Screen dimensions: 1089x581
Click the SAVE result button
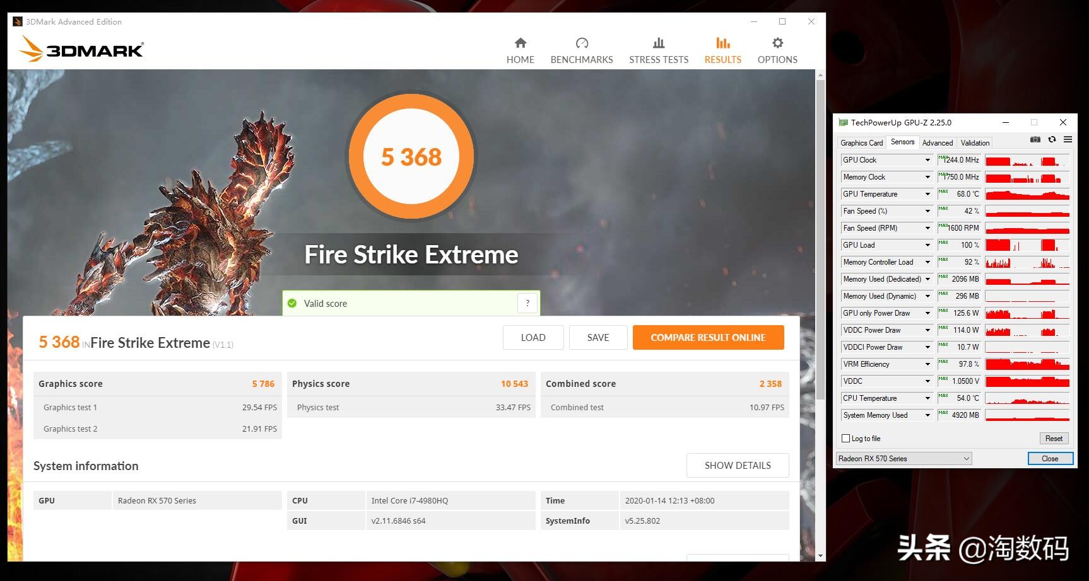click(598, 338)
